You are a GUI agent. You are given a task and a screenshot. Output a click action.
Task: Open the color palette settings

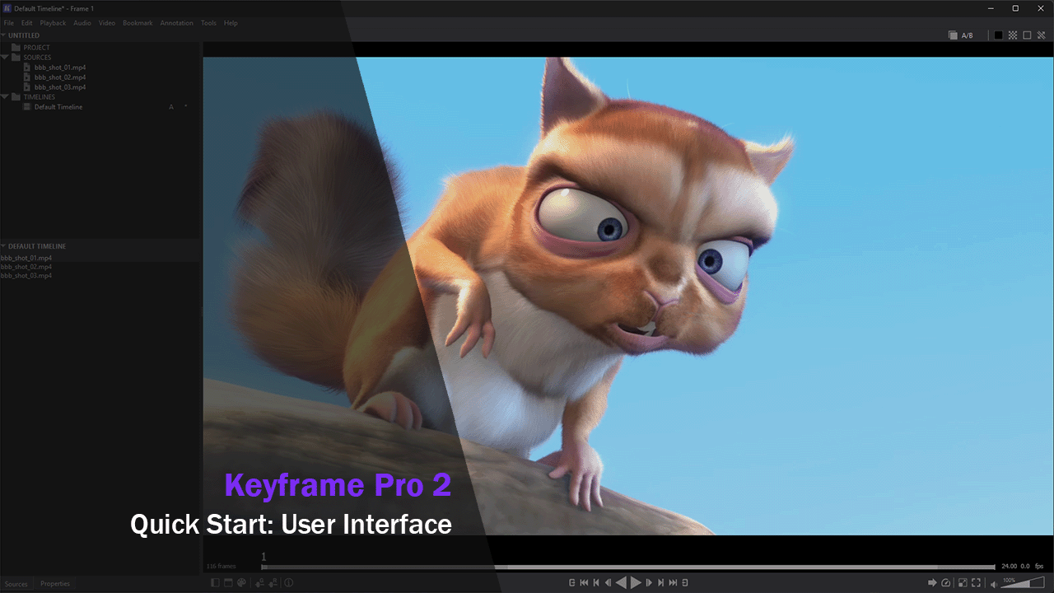[241, 583]
